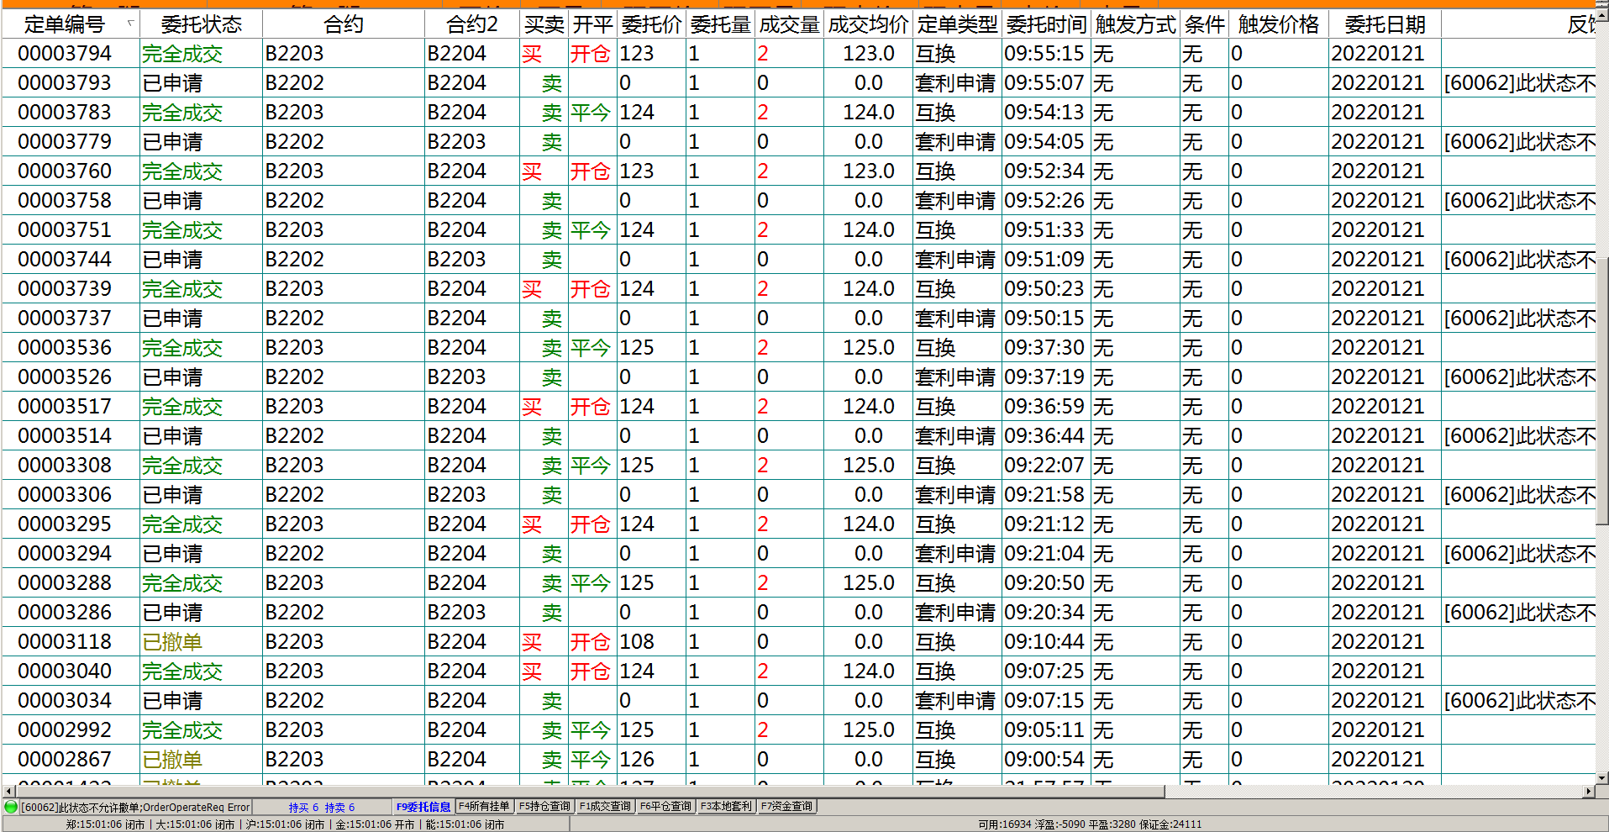Select order number 00003308
This screenshot has height=832, width=1609.
click(65, 466)
